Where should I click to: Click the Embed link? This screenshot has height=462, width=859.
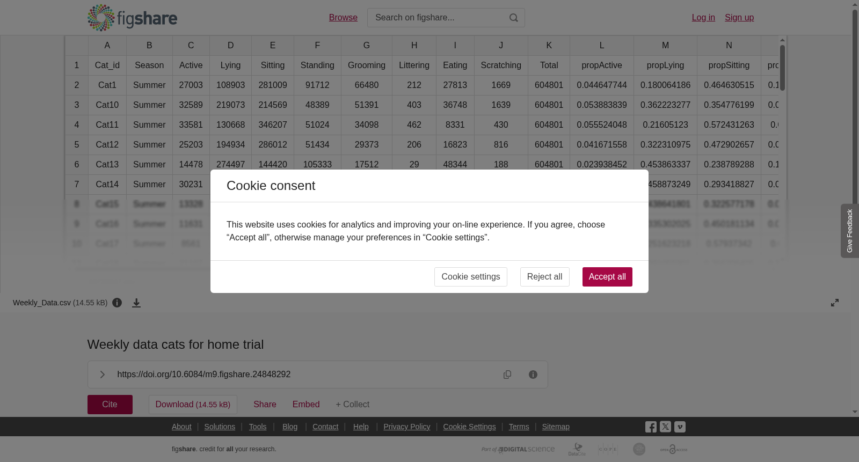306,405
